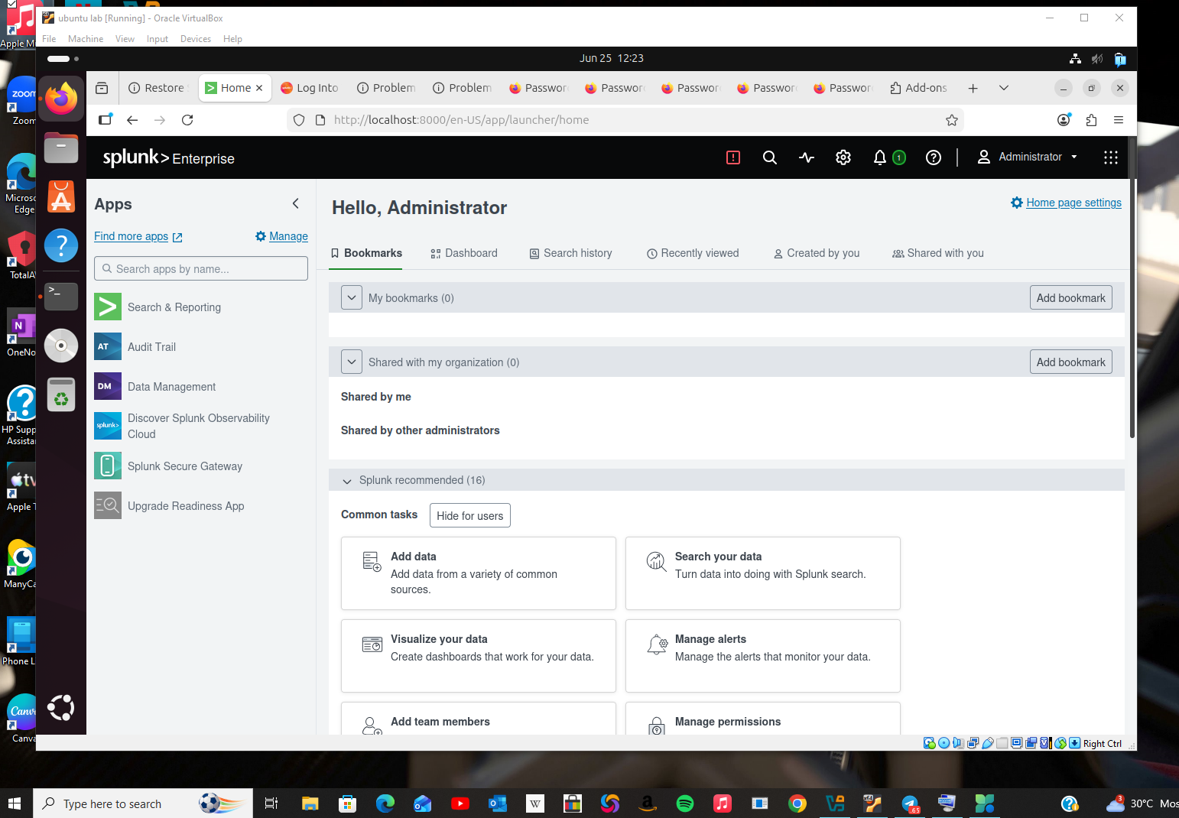Switch to the Bookmarks tab
Viewport: 1179px width, 818px height.
[366, 253]
